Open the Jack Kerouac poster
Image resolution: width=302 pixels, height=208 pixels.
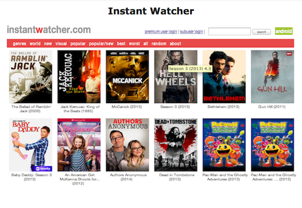tap(79, 77)
